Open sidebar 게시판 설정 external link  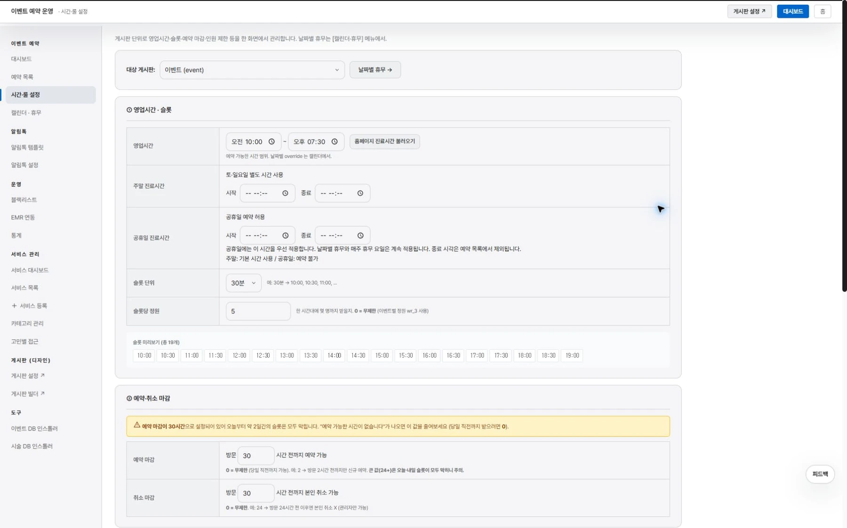pyautogui.click(x=28, y=376)
